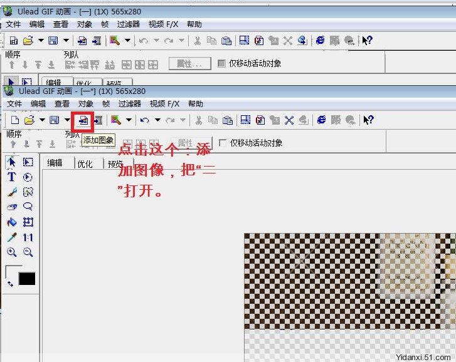Select the Fill bucket tool
The image size is (456, 362).
[12, 222]
